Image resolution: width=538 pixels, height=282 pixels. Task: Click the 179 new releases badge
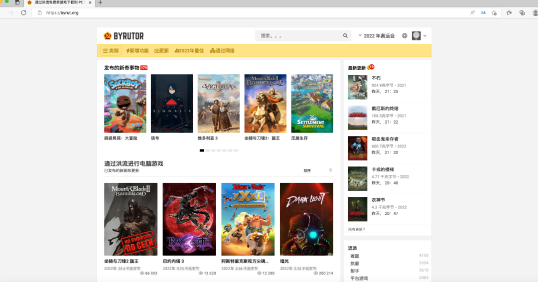click(x=144, y=68)
